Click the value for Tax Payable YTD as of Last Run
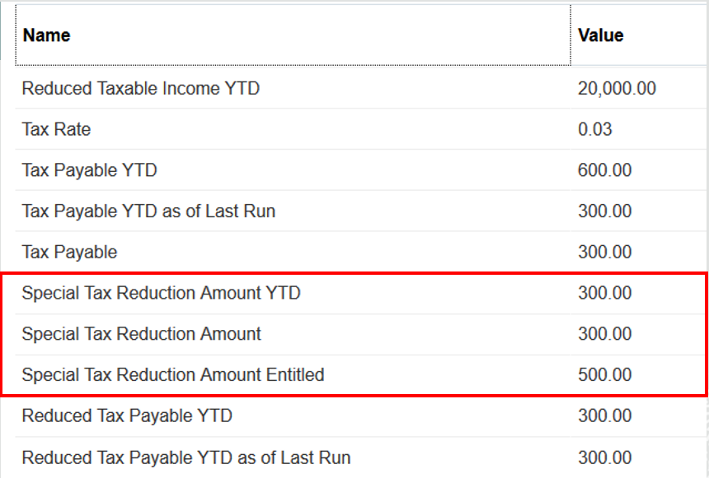 pos(604,211)
